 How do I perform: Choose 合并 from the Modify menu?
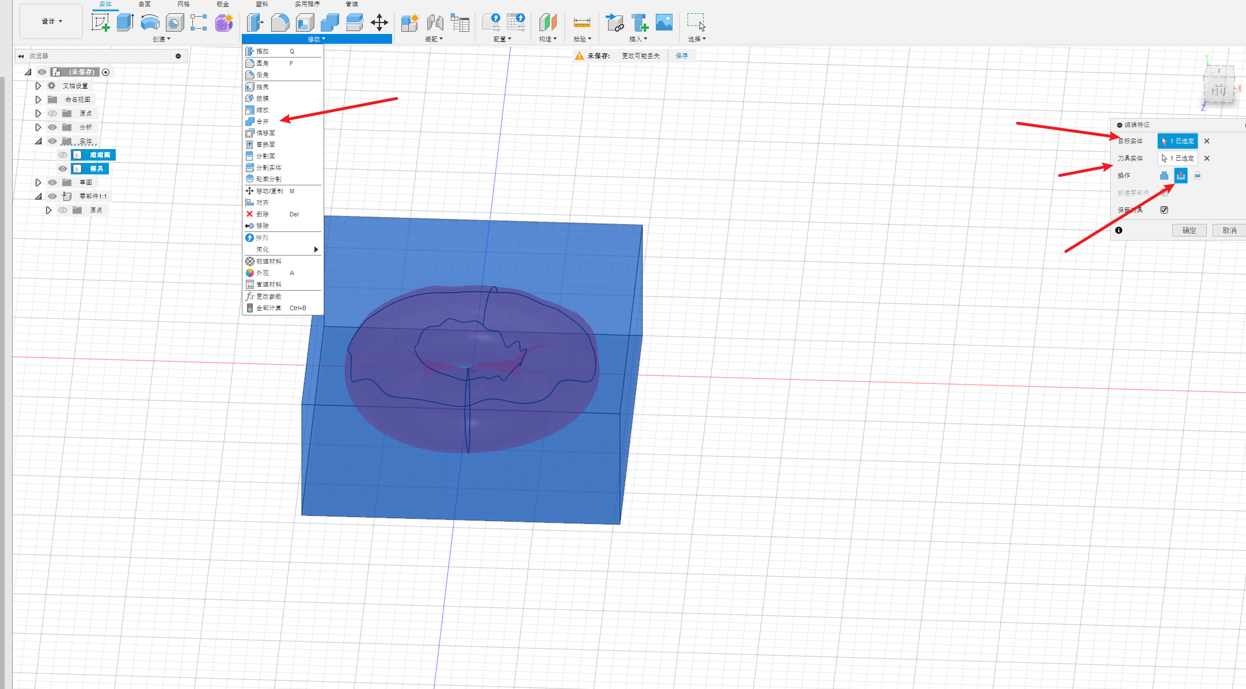coord(263,121)
